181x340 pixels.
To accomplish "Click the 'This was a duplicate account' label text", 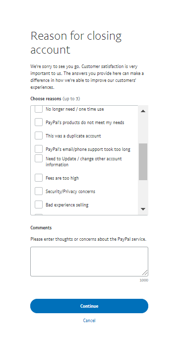I will coord(73,136).
